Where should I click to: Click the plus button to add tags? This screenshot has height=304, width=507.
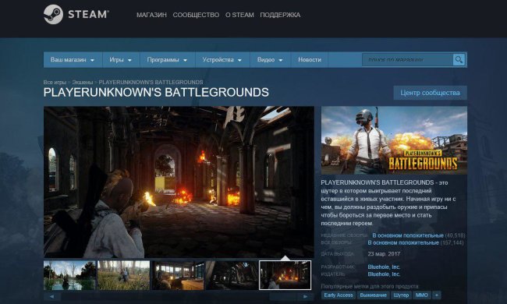coord(437,295)
